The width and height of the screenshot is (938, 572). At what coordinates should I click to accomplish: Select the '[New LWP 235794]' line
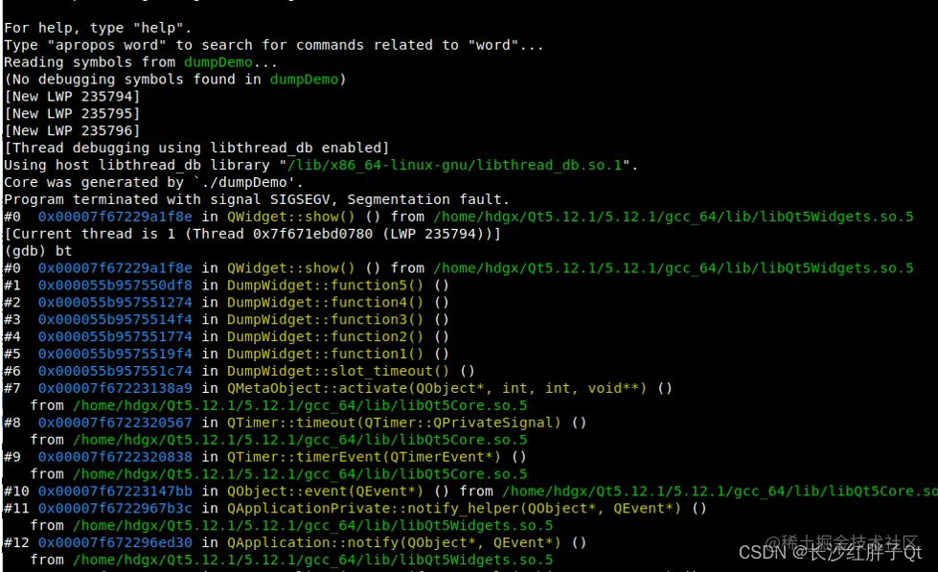point(72,97)
